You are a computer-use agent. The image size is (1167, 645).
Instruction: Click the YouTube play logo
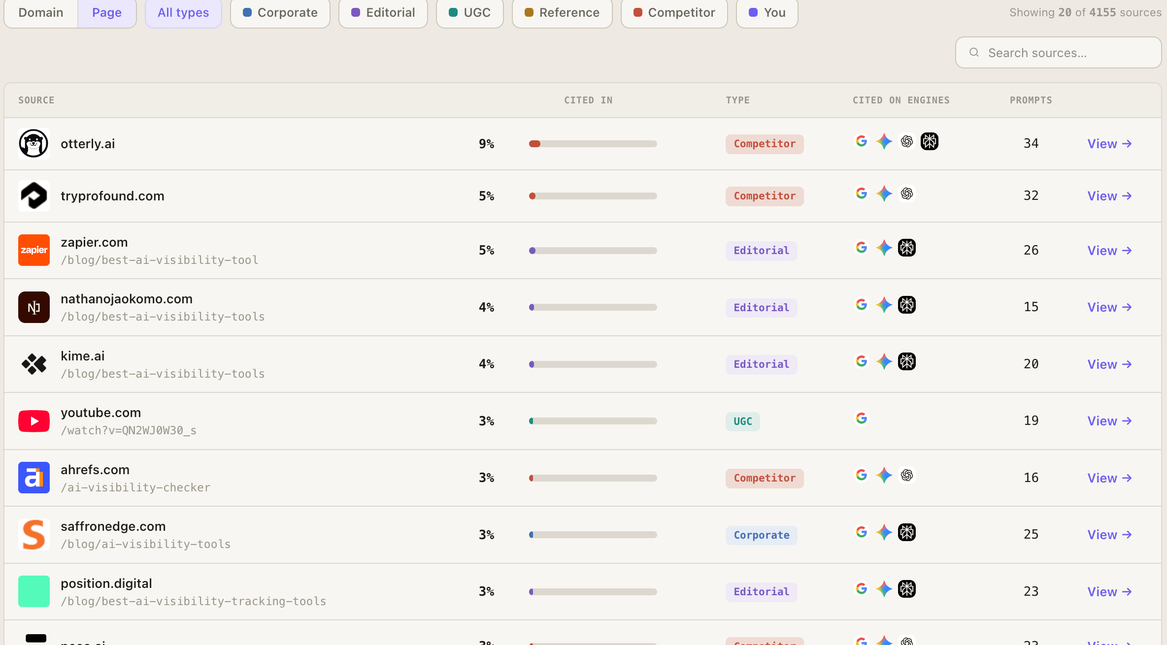(x=33, y=421)
